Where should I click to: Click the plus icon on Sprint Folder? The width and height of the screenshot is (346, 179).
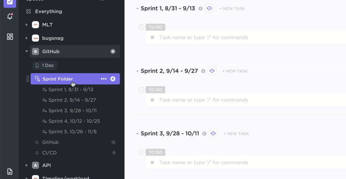click(x=113, y=79)
